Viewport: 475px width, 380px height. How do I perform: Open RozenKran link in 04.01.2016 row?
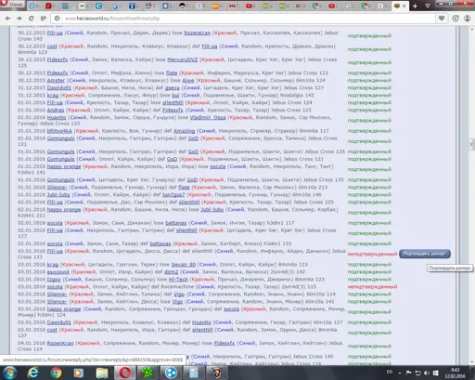pyautogui.click(x=60, y=343)
